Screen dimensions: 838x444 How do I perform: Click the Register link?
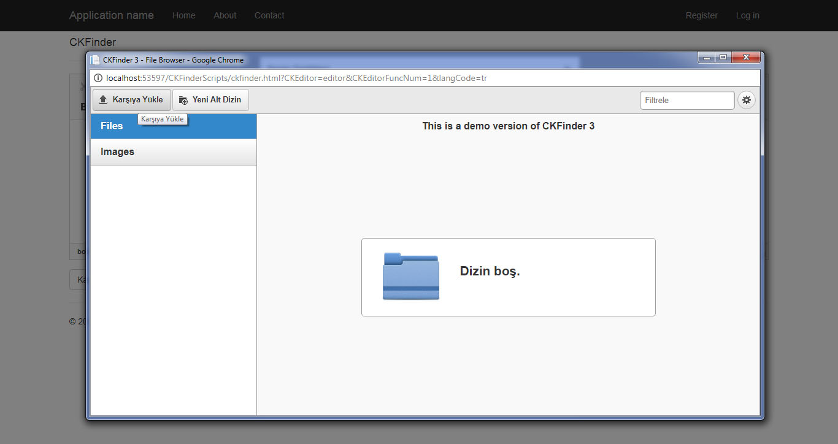701,15
